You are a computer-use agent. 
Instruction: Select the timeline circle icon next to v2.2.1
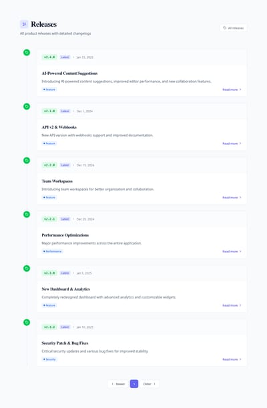click(x=27, y=214)
